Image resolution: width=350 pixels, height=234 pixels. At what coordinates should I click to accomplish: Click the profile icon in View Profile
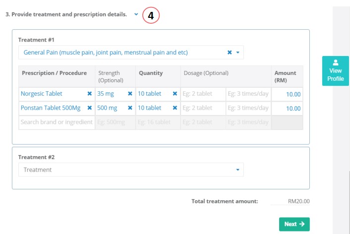click(336, 62)
